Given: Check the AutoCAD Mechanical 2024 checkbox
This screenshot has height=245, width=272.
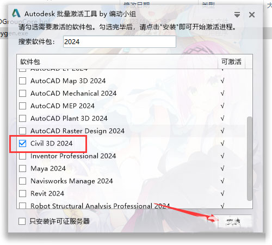Looking at the screenshot, I should coord(22,93).
